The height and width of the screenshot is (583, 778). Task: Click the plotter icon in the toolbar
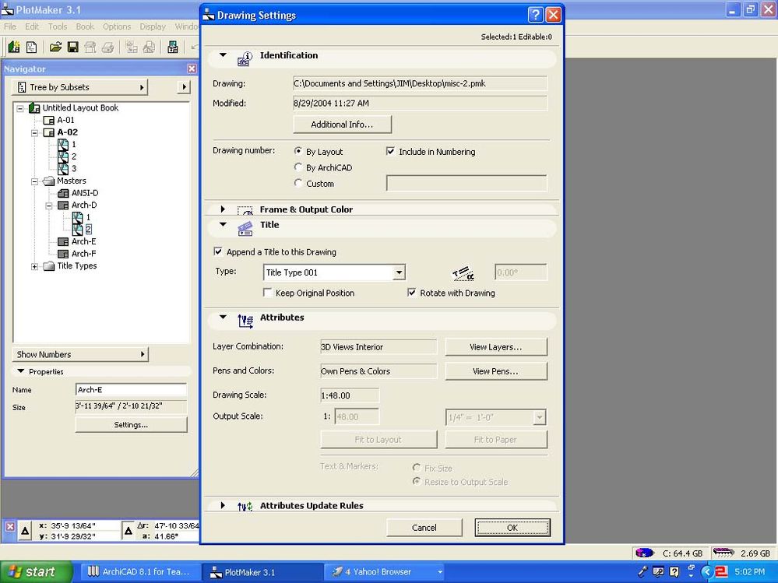pyautogui.click(x=90, y=47)
